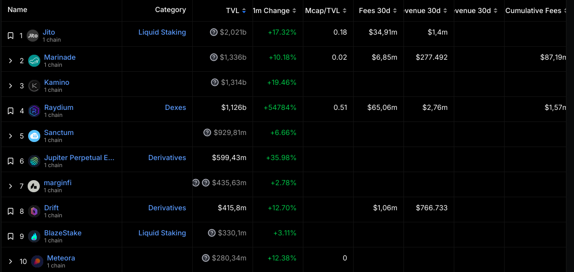Bookmark the Drift protocol

11,211
